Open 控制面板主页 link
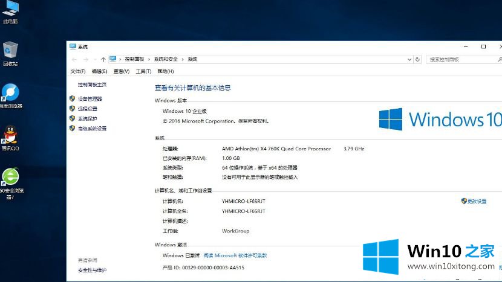Screen dimensions: 502x282 coord(92,85)
